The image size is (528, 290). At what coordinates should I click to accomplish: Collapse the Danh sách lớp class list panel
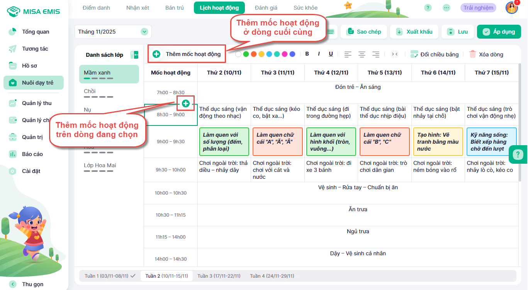point(134,55)
